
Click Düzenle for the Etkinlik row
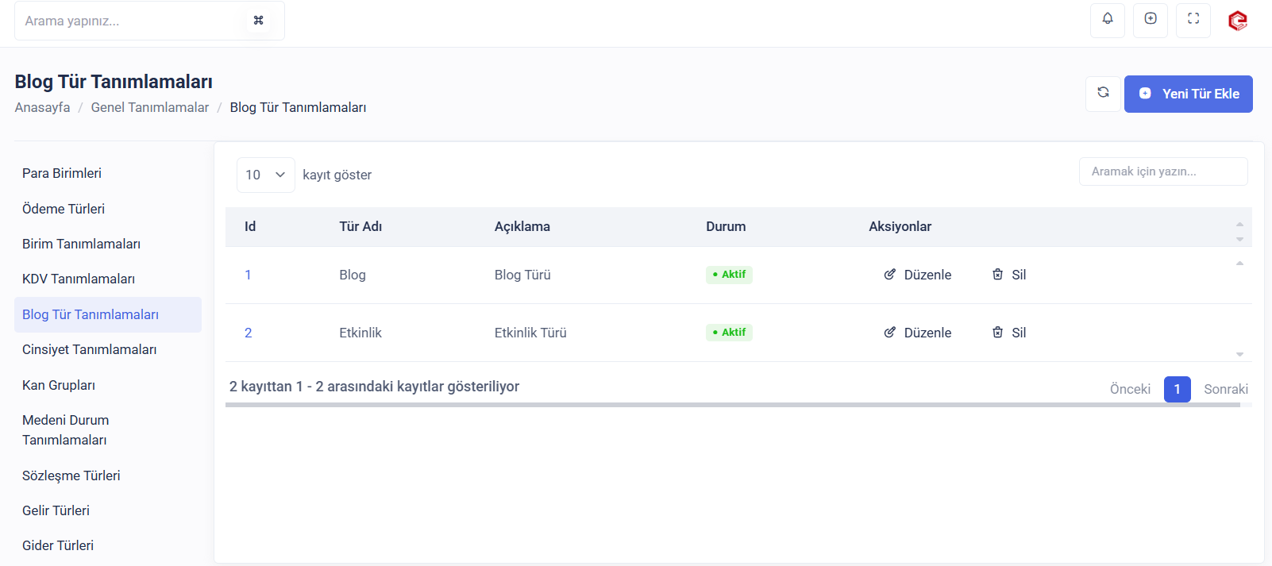(x=927, y=333)
